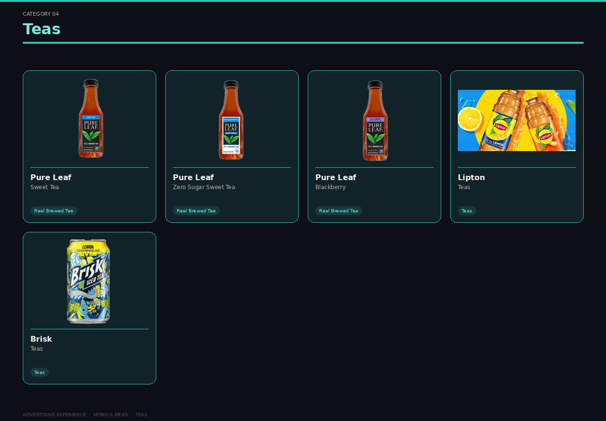Click the CATEGORY 04 label
Screen dimensions: 606x421
pyautogui.click(x=41, y=14)
